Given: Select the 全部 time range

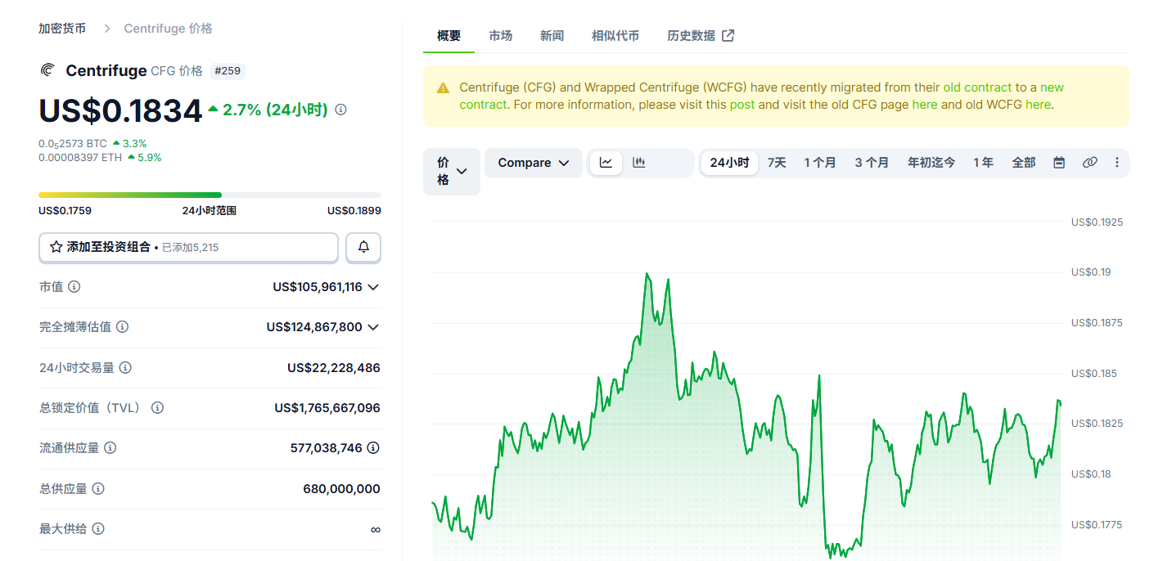Looking at the screenshot, I should (x=1024, y=163).
